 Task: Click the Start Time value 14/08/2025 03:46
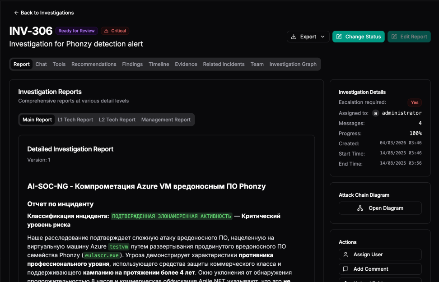coord(401,153)
